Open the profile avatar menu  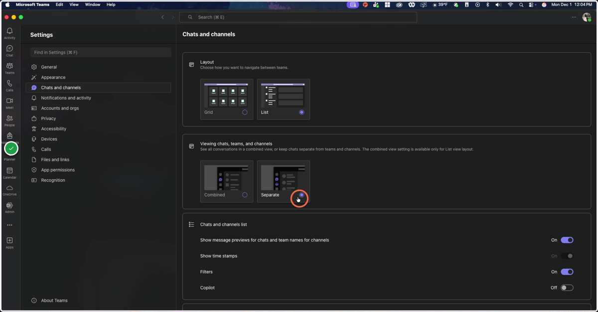587,17
